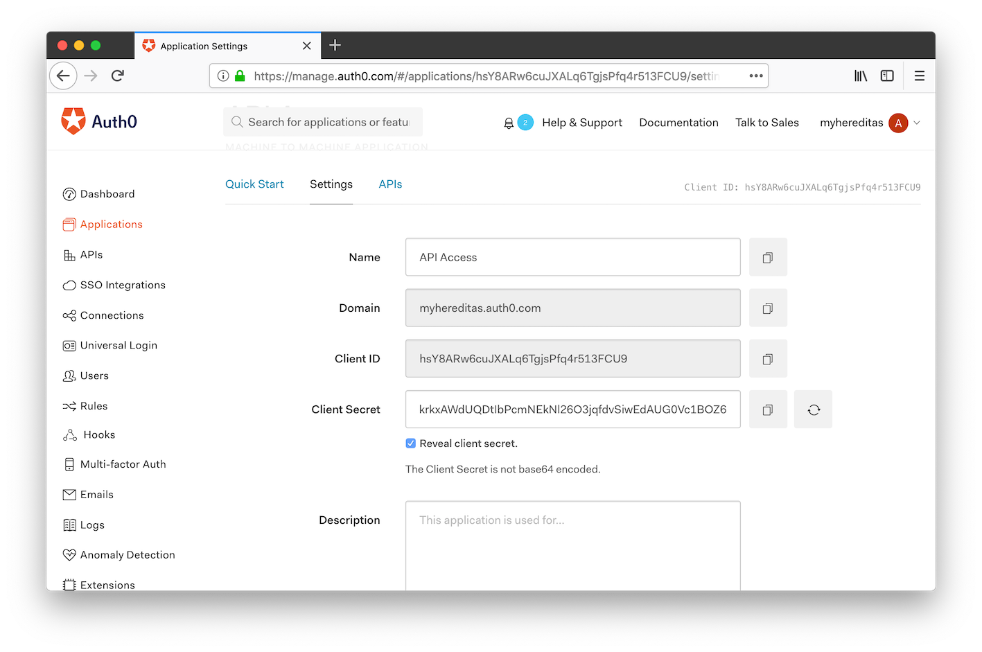
Task: Open Documentation link
Action: pos(678,123)
